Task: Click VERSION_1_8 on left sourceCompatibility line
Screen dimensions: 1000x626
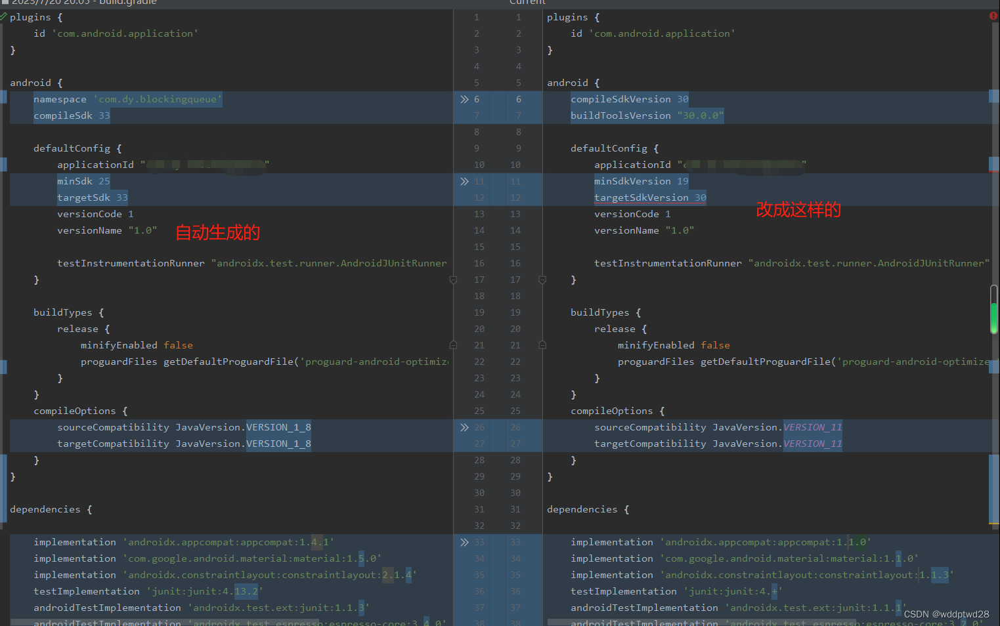Action: coord(278,427)
